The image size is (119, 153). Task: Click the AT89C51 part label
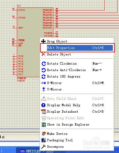[21, 79]
